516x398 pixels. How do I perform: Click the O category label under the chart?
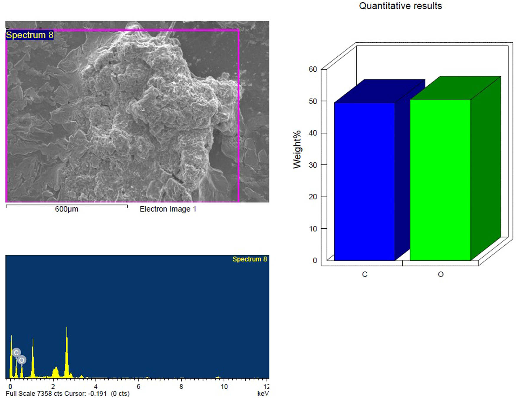pos(441,274)
